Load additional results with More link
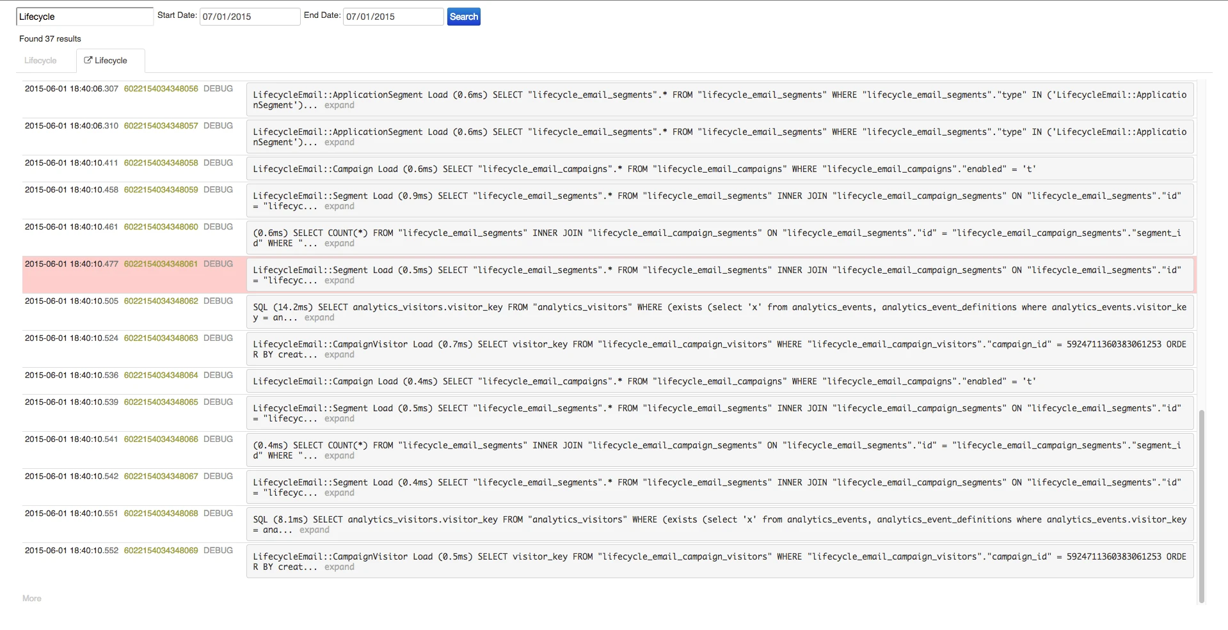The image size is (1228, 630). coord(32,599)
